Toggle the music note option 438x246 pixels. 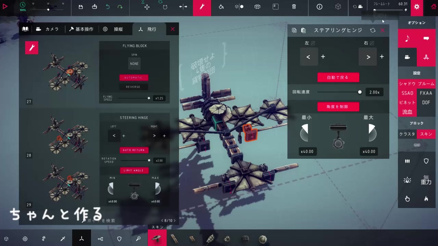[x=407, y=38]
